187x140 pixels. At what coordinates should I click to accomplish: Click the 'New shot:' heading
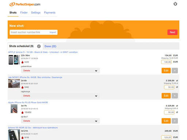pyautogui.click(x=17, y=26)
